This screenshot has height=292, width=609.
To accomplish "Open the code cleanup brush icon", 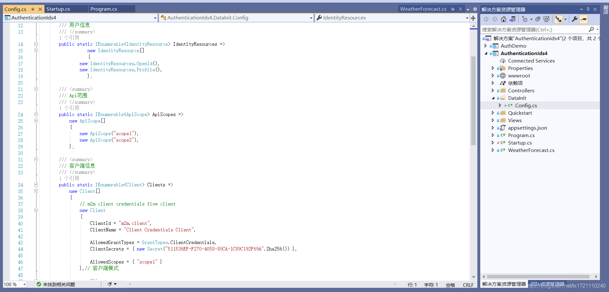I will (110, 284).
